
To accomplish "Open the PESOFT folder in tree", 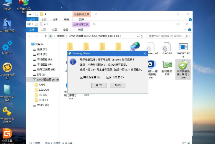I will (41, 100).
